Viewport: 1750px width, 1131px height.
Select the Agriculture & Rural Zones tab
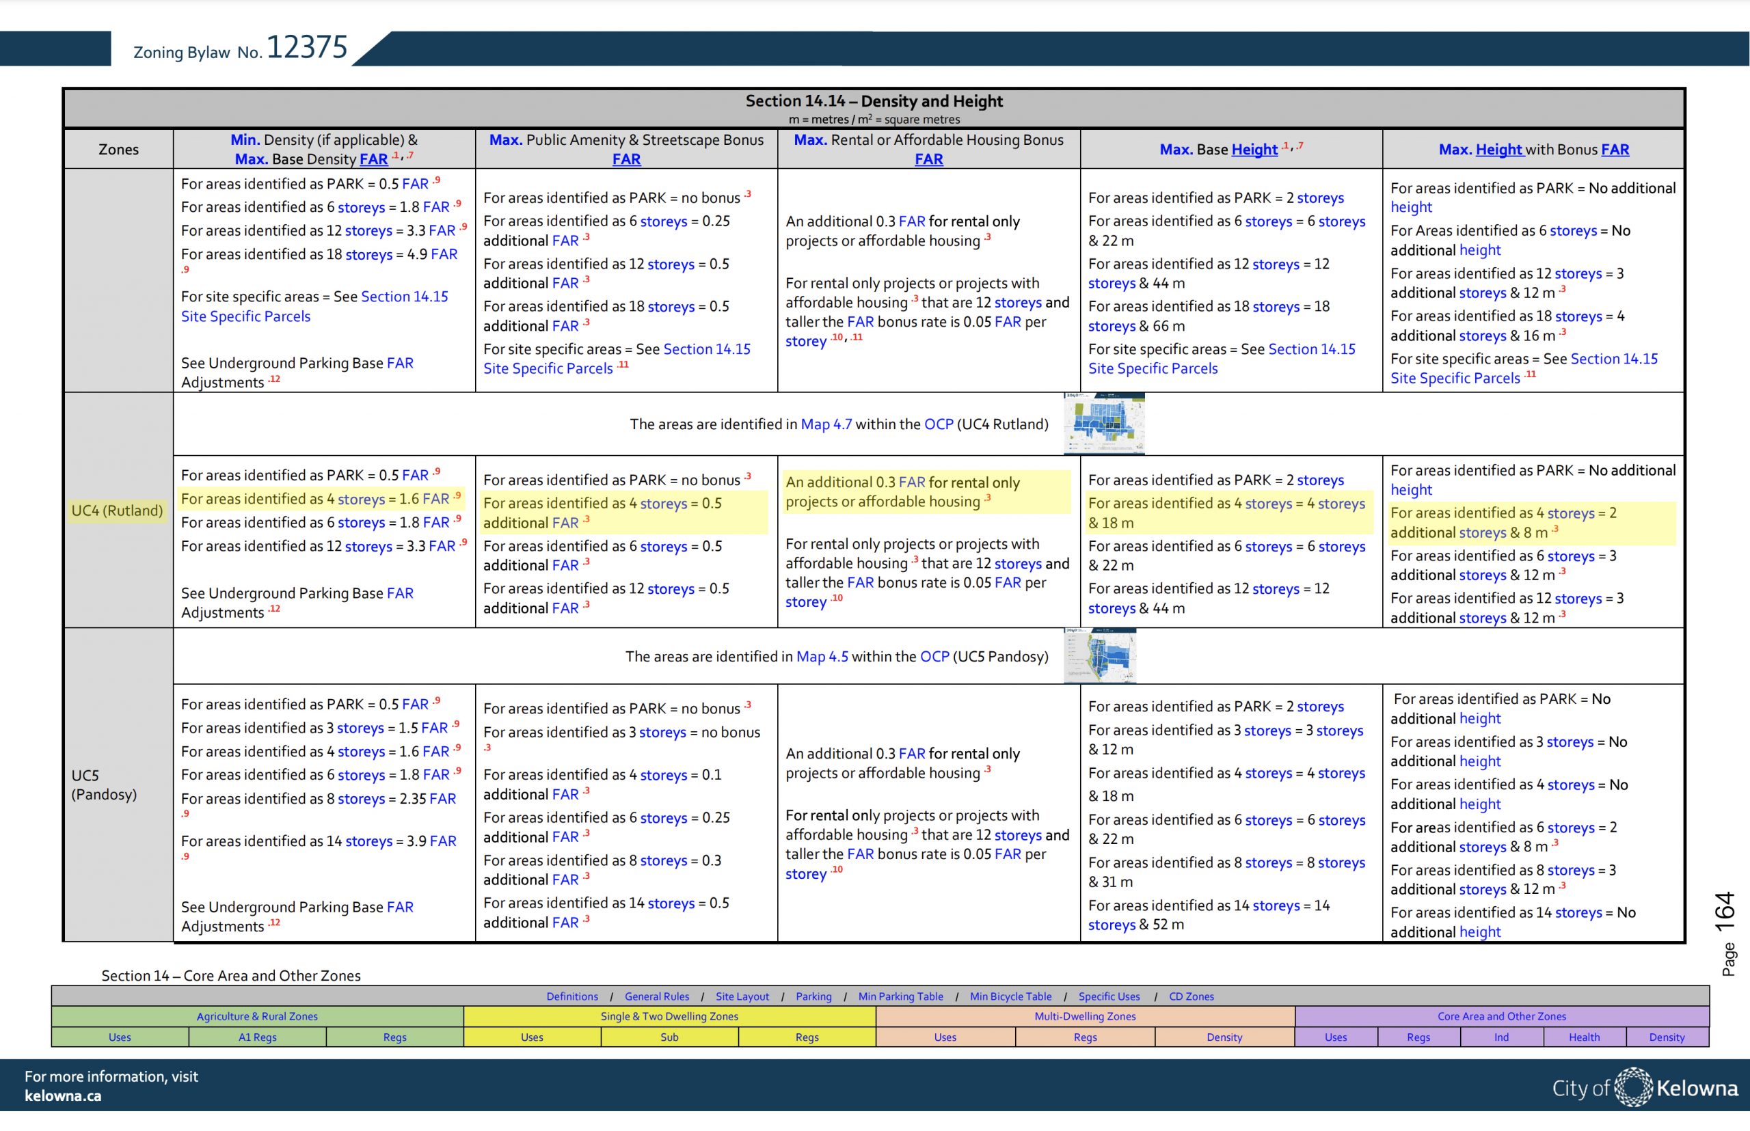[257, 1016]
